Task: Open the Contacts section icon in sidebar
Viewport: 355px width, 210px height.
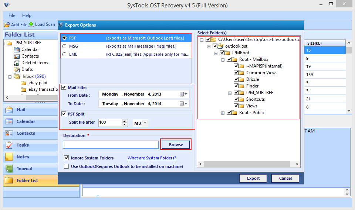Action: click(x=9, y=133)
